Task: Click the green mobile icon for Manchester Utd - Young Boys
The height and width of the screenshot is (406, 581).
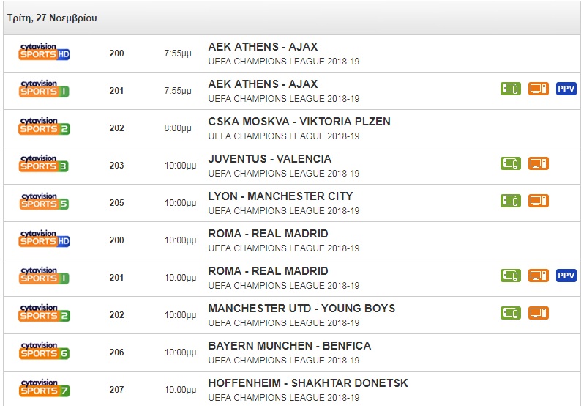Action: 511,313
